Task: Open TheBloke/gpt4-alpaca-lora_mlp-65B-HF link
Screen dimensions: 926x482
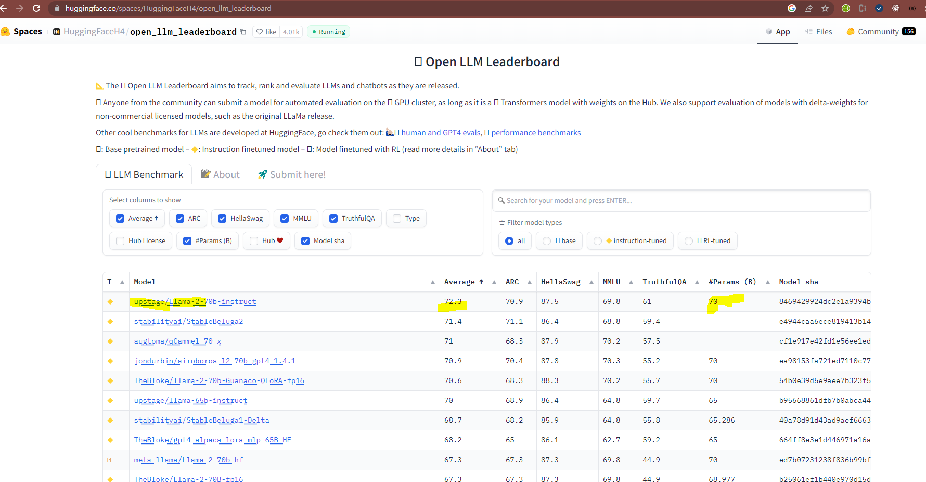Action: [x=213, y=440]
